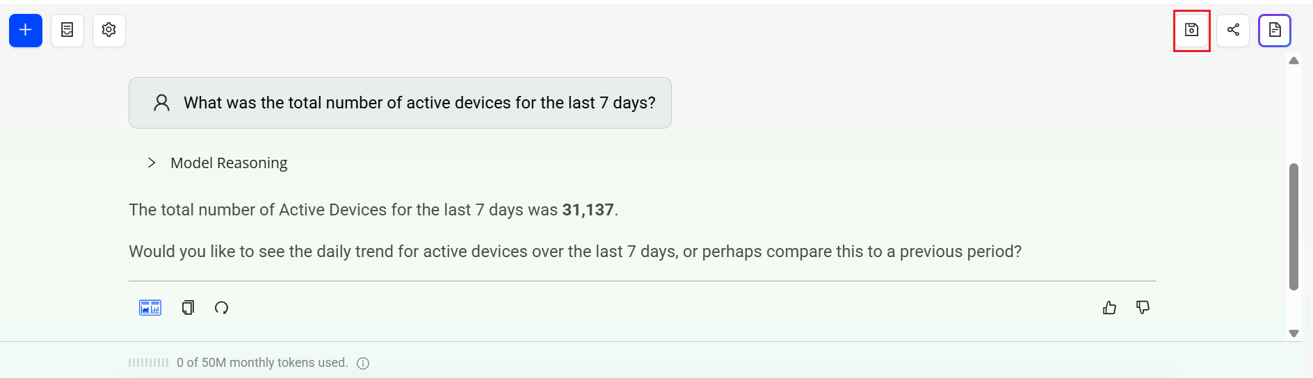
Task: Open settings via the gear icon
Action: (109, 31)
